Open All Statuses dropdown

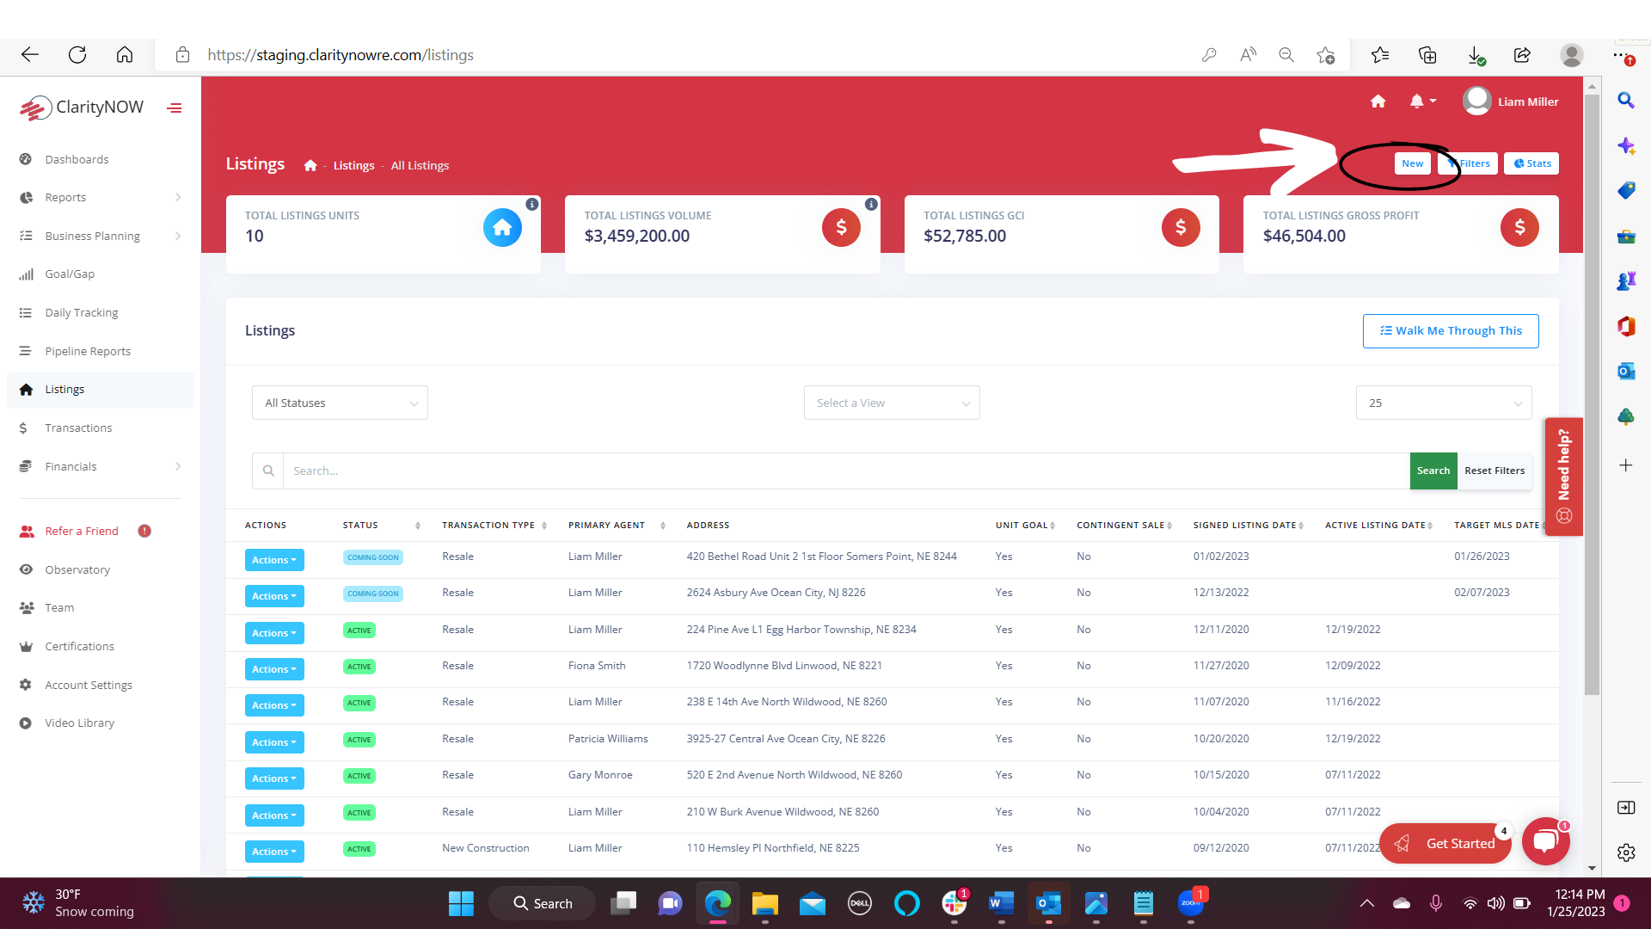coord(340,403)
